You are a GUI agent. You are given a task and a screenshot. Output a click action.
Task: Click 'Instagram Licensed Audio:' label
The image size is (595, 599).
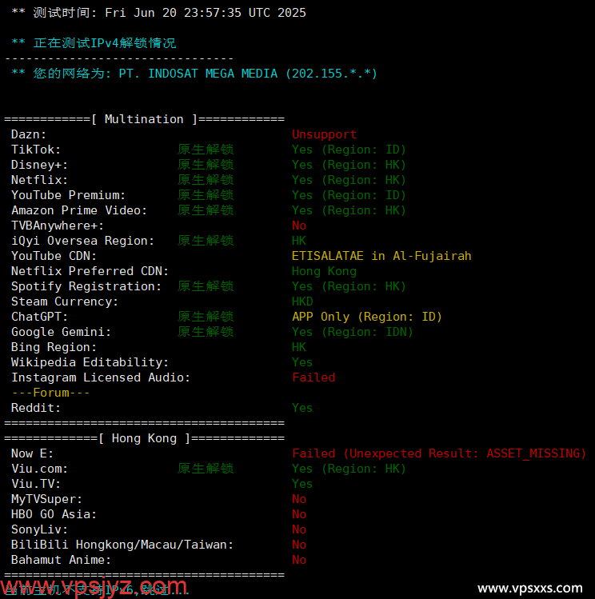click(101, 377)
